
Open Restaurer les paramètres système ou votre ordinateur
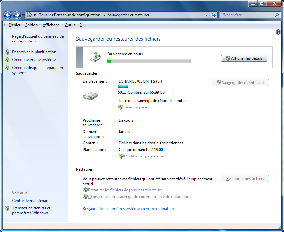pyautogui.click(x=128, y=209)
